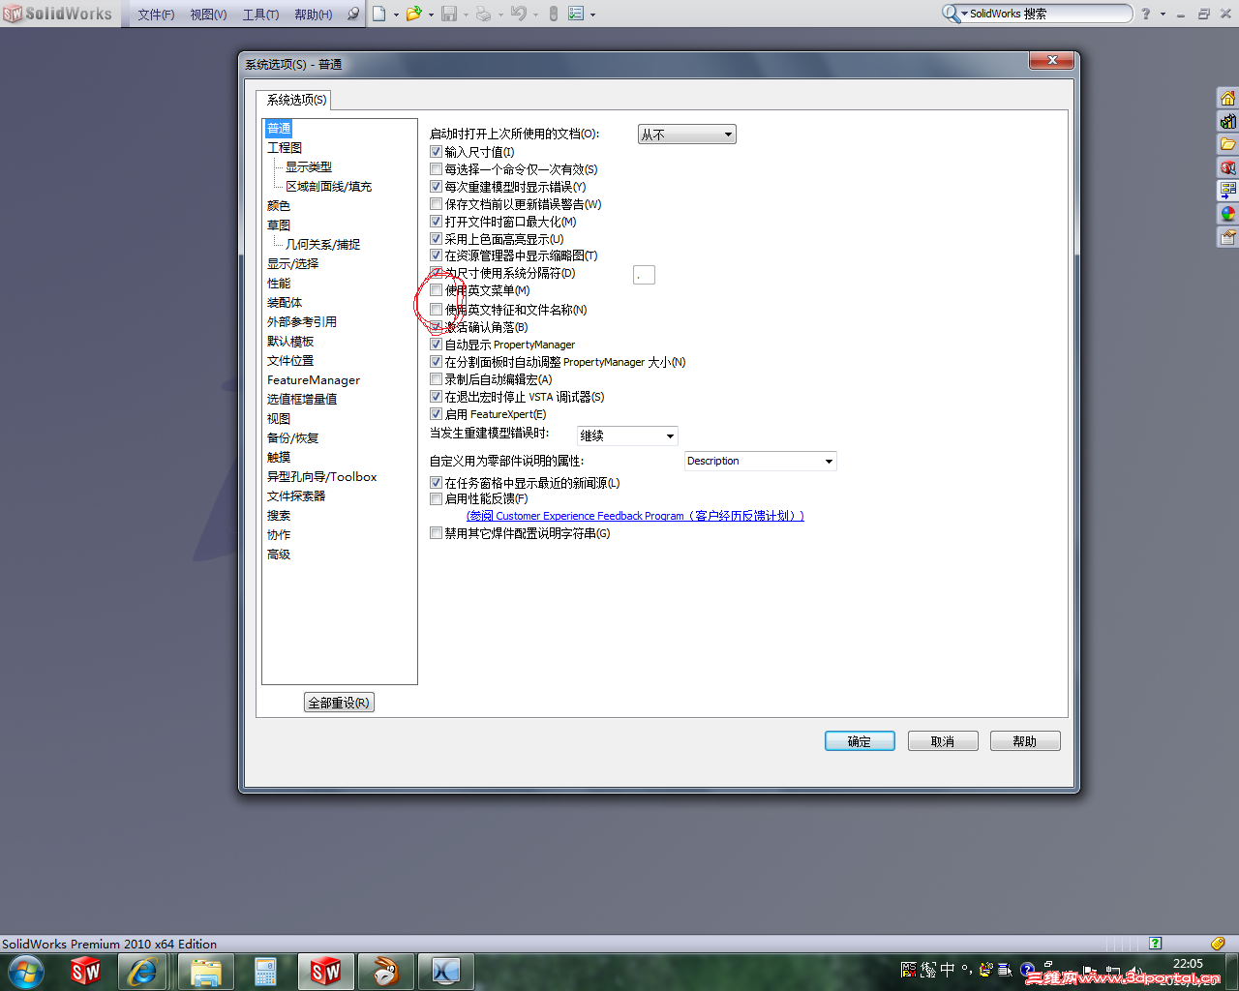
Task: Open the 帮助(H) menu in the menu bar
Action: point(313,15)
